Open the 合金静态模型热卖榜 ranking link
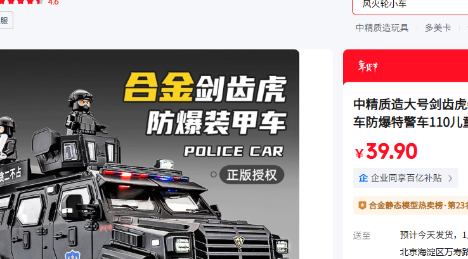The height and width of the screenshot is (259, 468). point(411,205)
